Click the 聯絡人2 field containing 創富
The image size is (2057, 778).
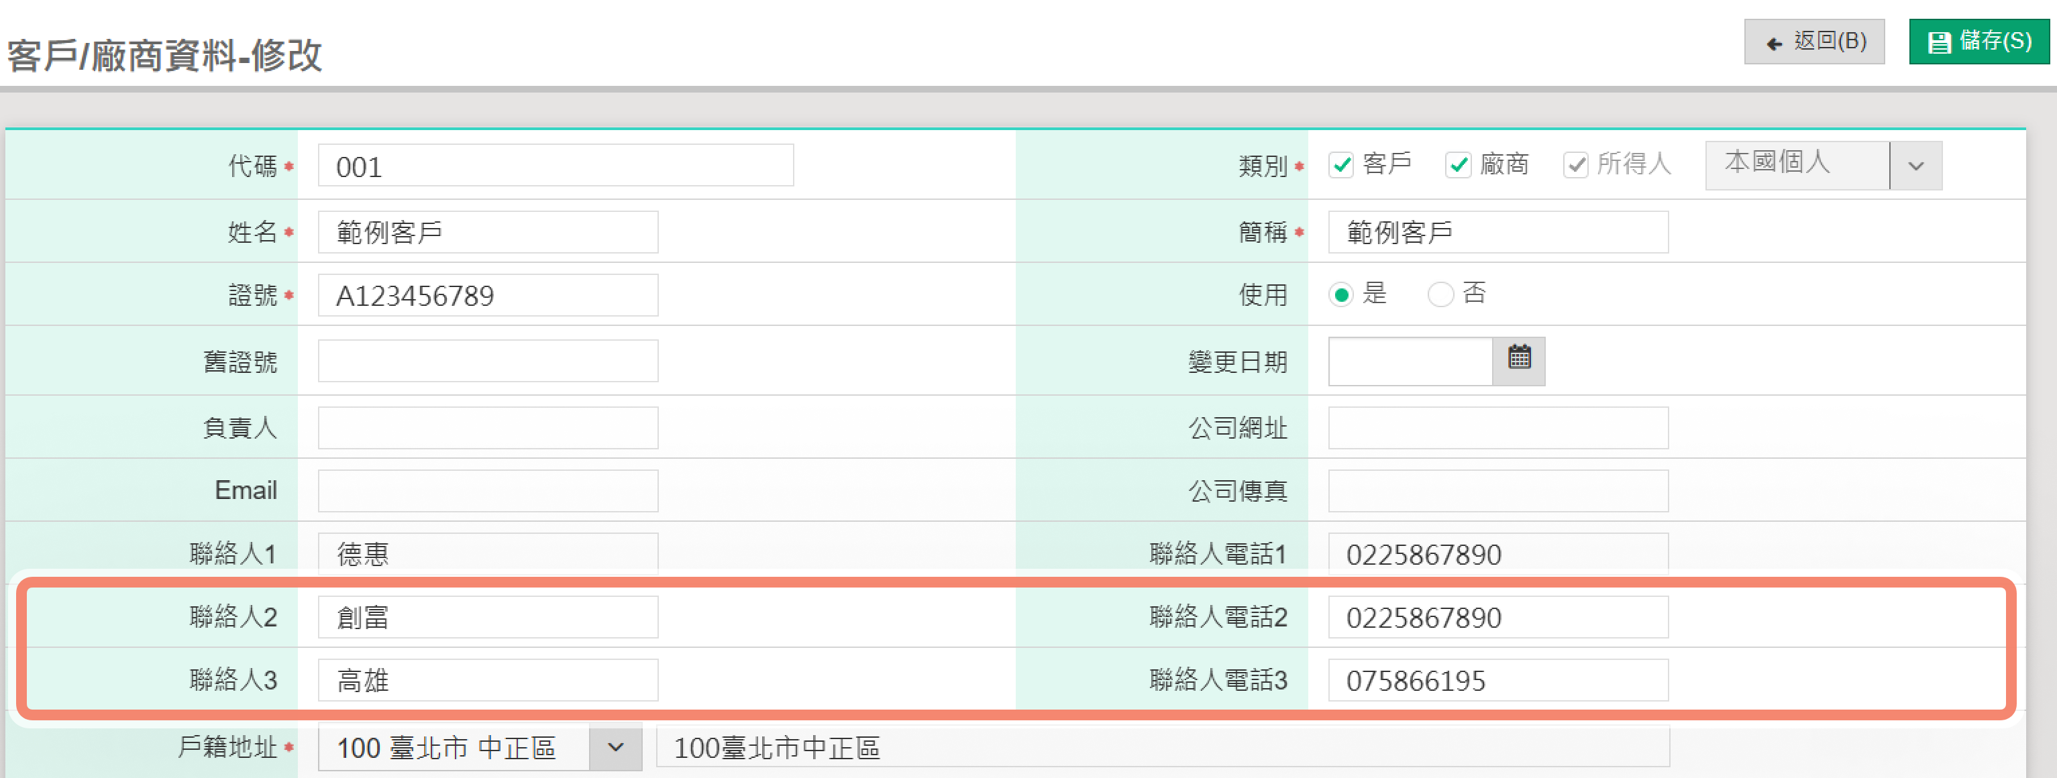(x=487, y=617)
